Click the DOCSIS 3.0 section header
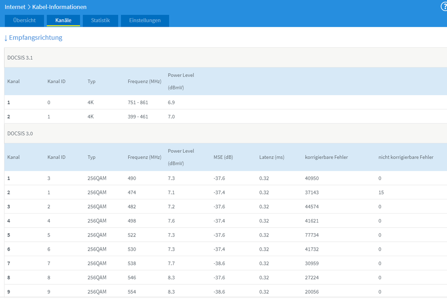447x299 pixels. click(x=21, y=133)
